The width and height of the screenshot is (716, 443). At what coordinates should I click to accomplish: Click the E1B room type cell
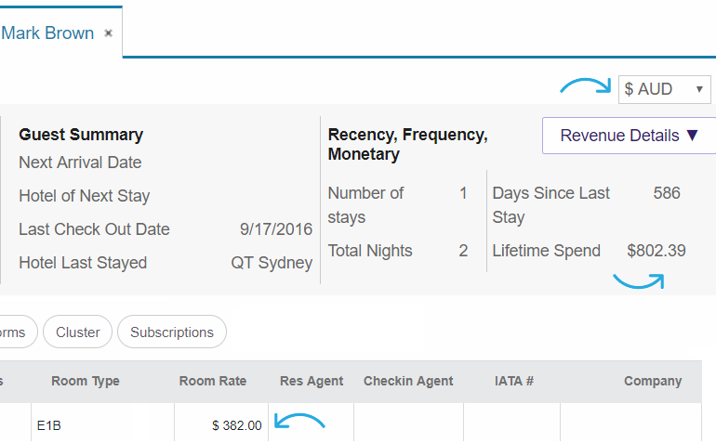click(102, 423)
